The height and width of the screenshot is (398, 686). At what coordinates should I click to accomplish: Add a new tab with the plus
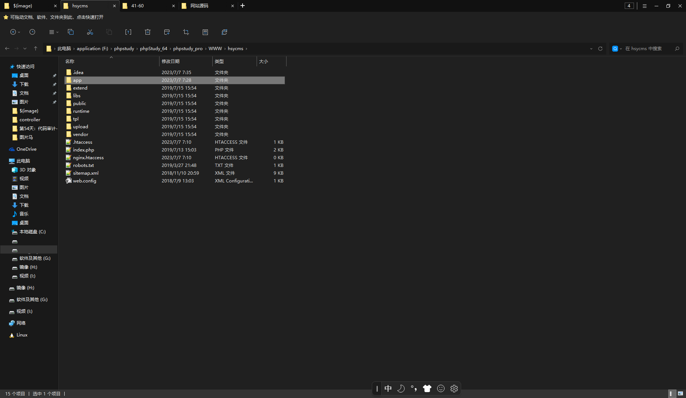coord(243,6)
